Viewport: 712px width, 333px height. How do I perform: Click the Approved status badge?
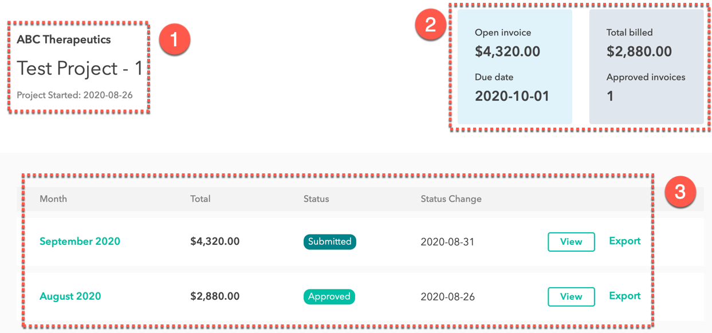point(329,296)
